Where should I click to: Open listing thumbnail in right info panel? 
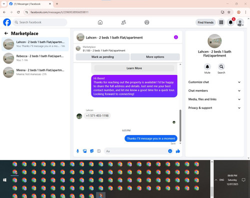pyautogui.click(x=214, y=41)
